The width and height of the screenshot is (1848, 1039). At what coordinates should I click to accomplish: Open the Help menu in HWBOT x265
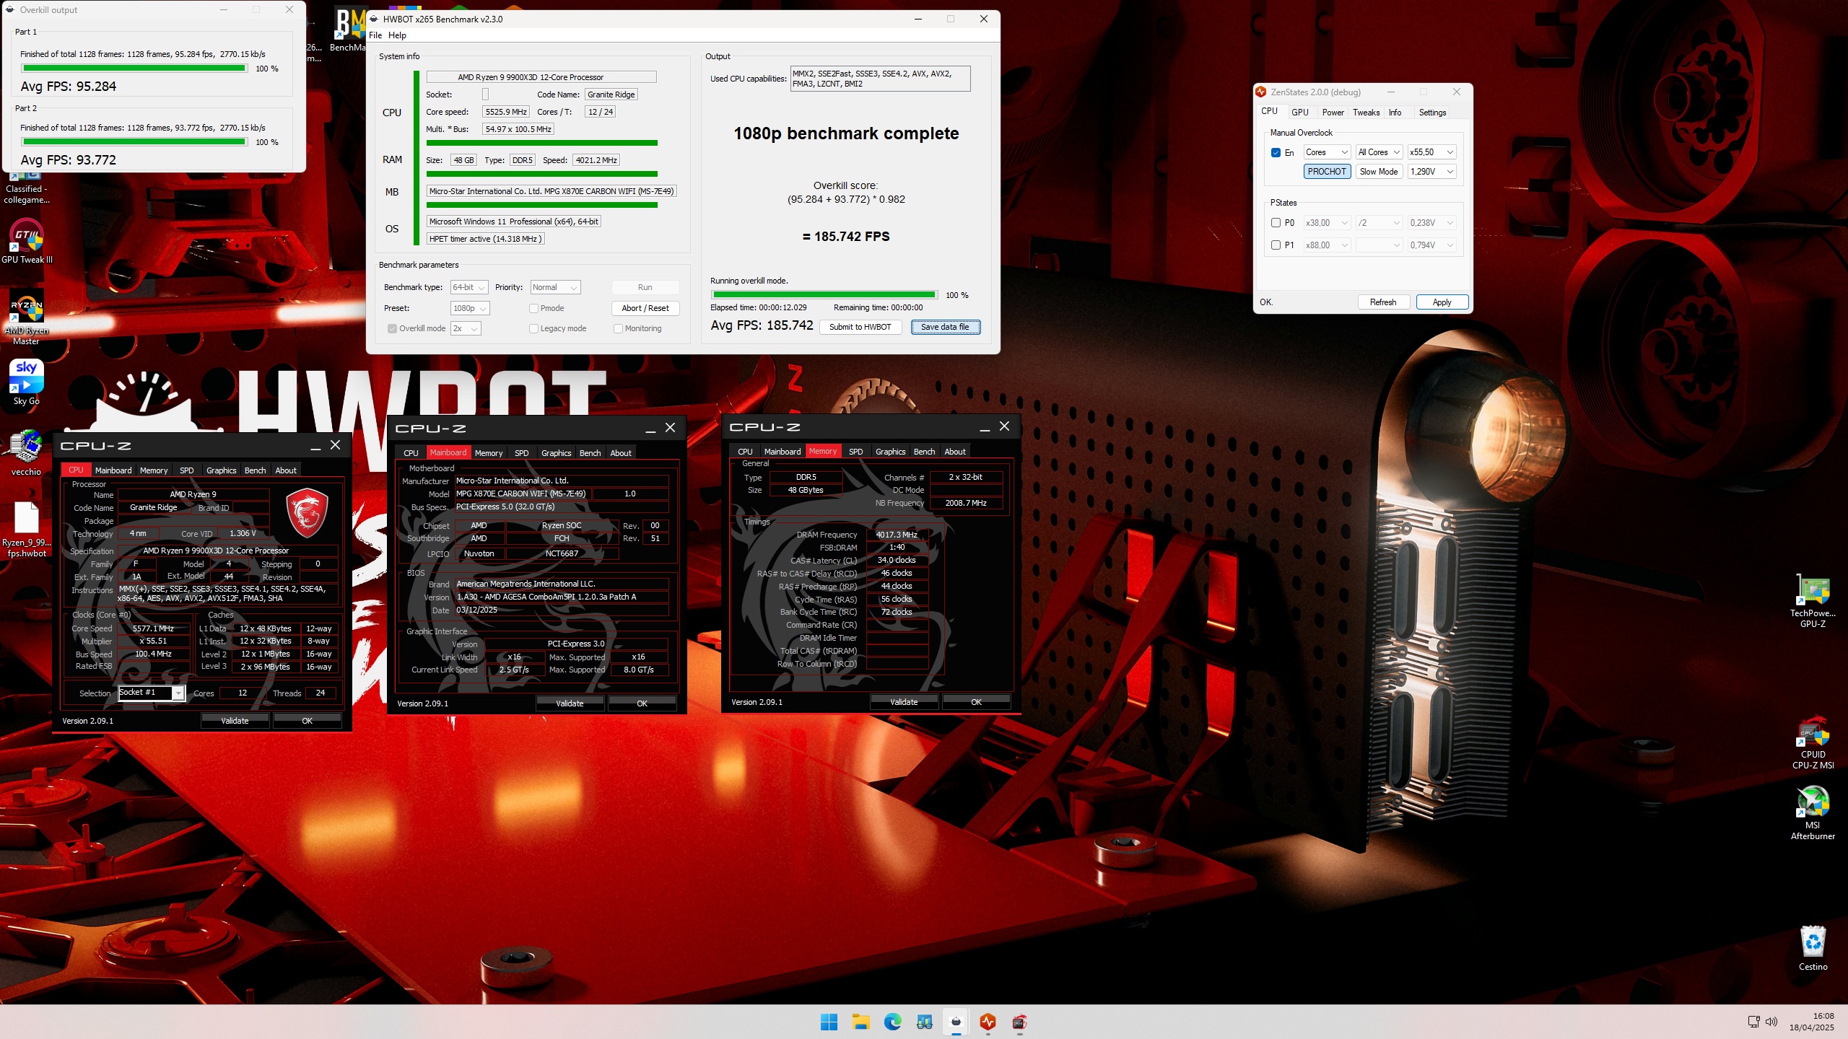(x=397, y=35)
